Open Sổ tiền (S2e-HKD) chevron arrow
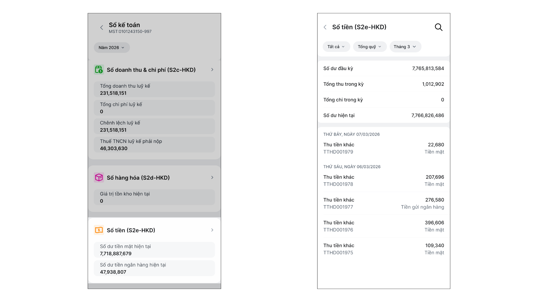 tap(212, 230)
